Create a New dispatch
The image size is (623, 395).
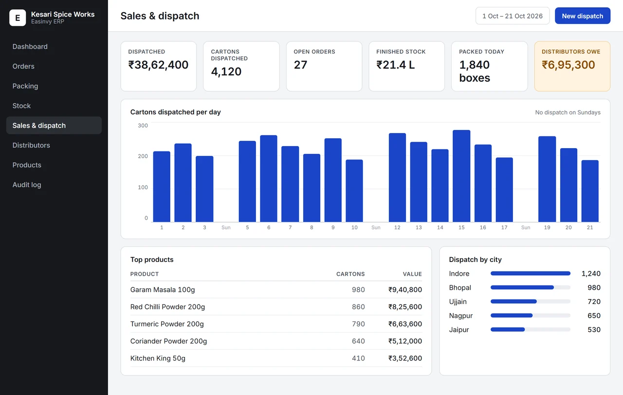coord(583,16)
